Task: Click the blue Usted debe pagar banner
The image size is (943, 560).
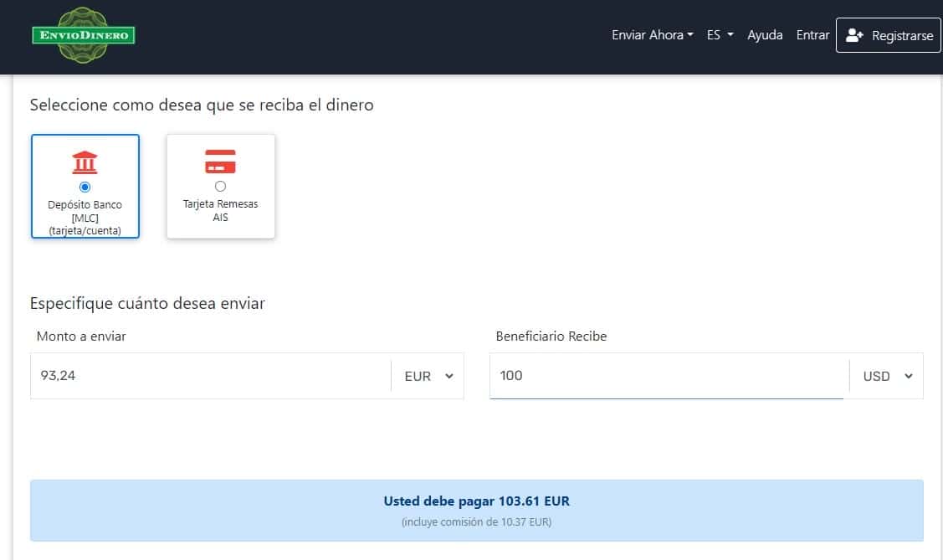Action: [476, 510]
